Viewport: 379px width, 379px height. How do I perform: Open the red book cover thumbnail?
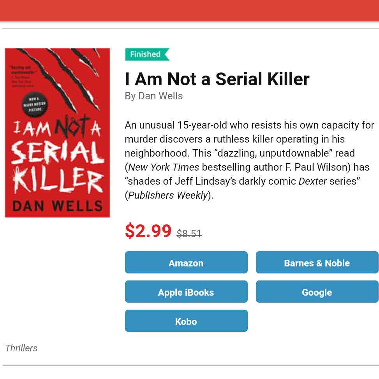57,132
